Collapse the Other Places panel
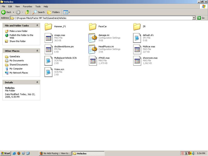 37,51
